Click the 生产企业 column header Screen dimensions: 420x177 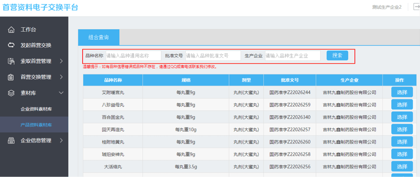(350, 80)
